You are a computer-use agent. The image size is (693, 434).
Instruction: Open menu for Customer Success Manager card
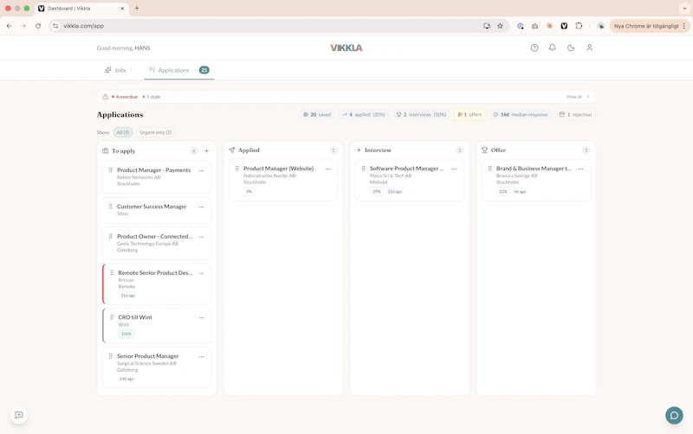(x=202, y=207)
